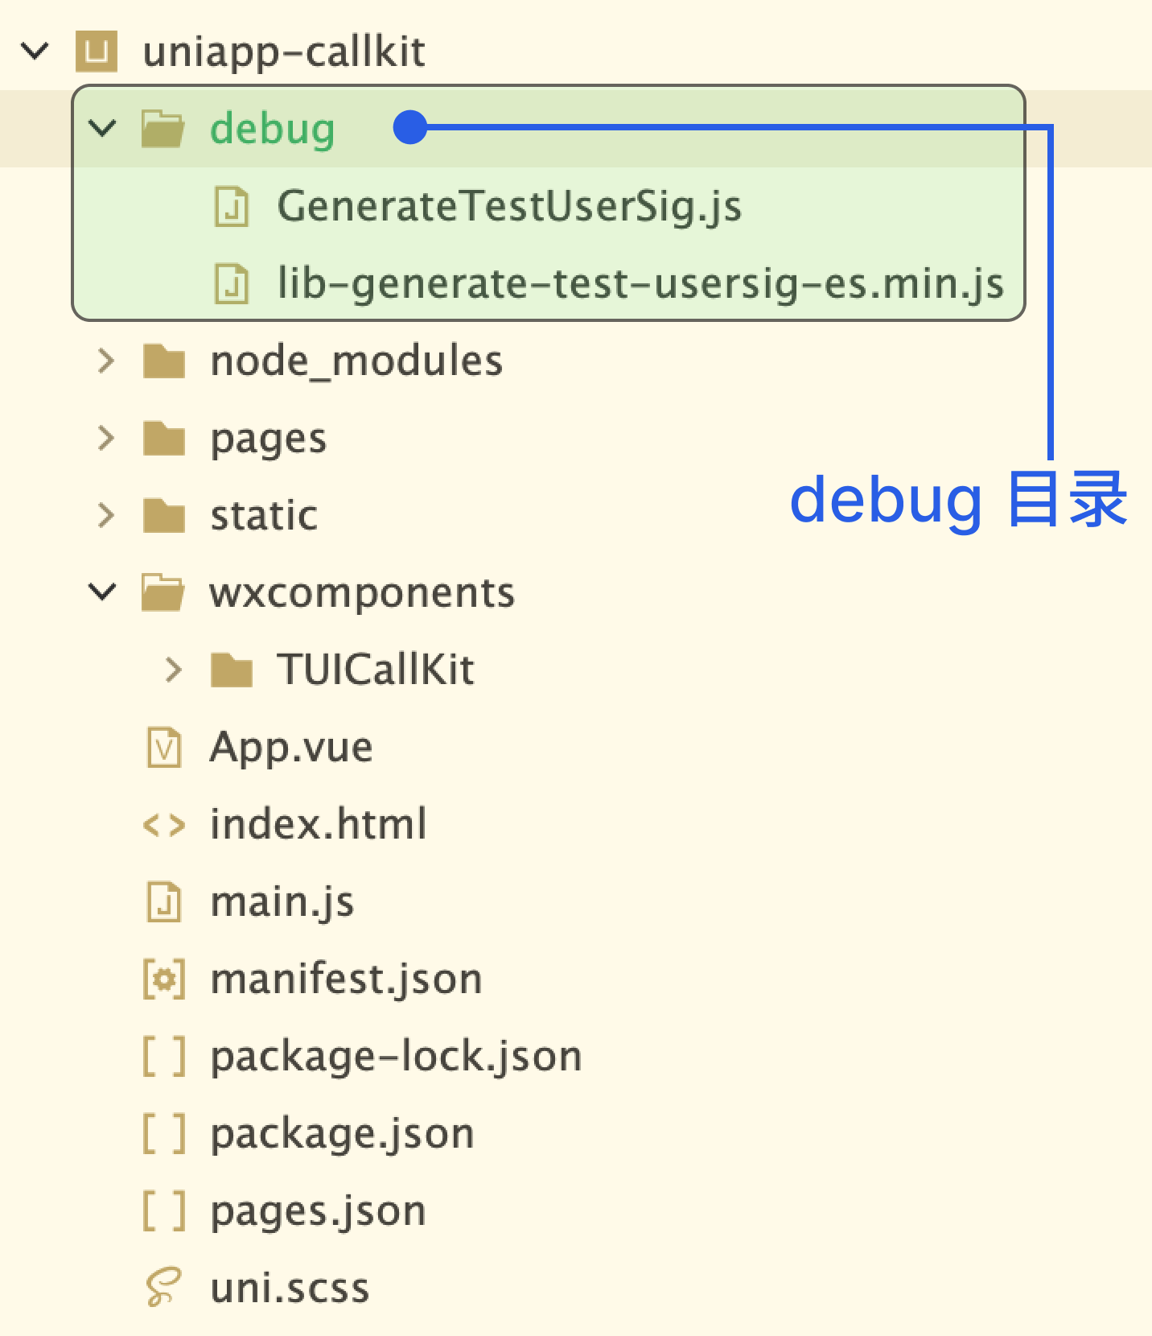The image size is (1152, 1336).
Task: Expand the TUICallKit subfolder
Action: coord(173,670)
